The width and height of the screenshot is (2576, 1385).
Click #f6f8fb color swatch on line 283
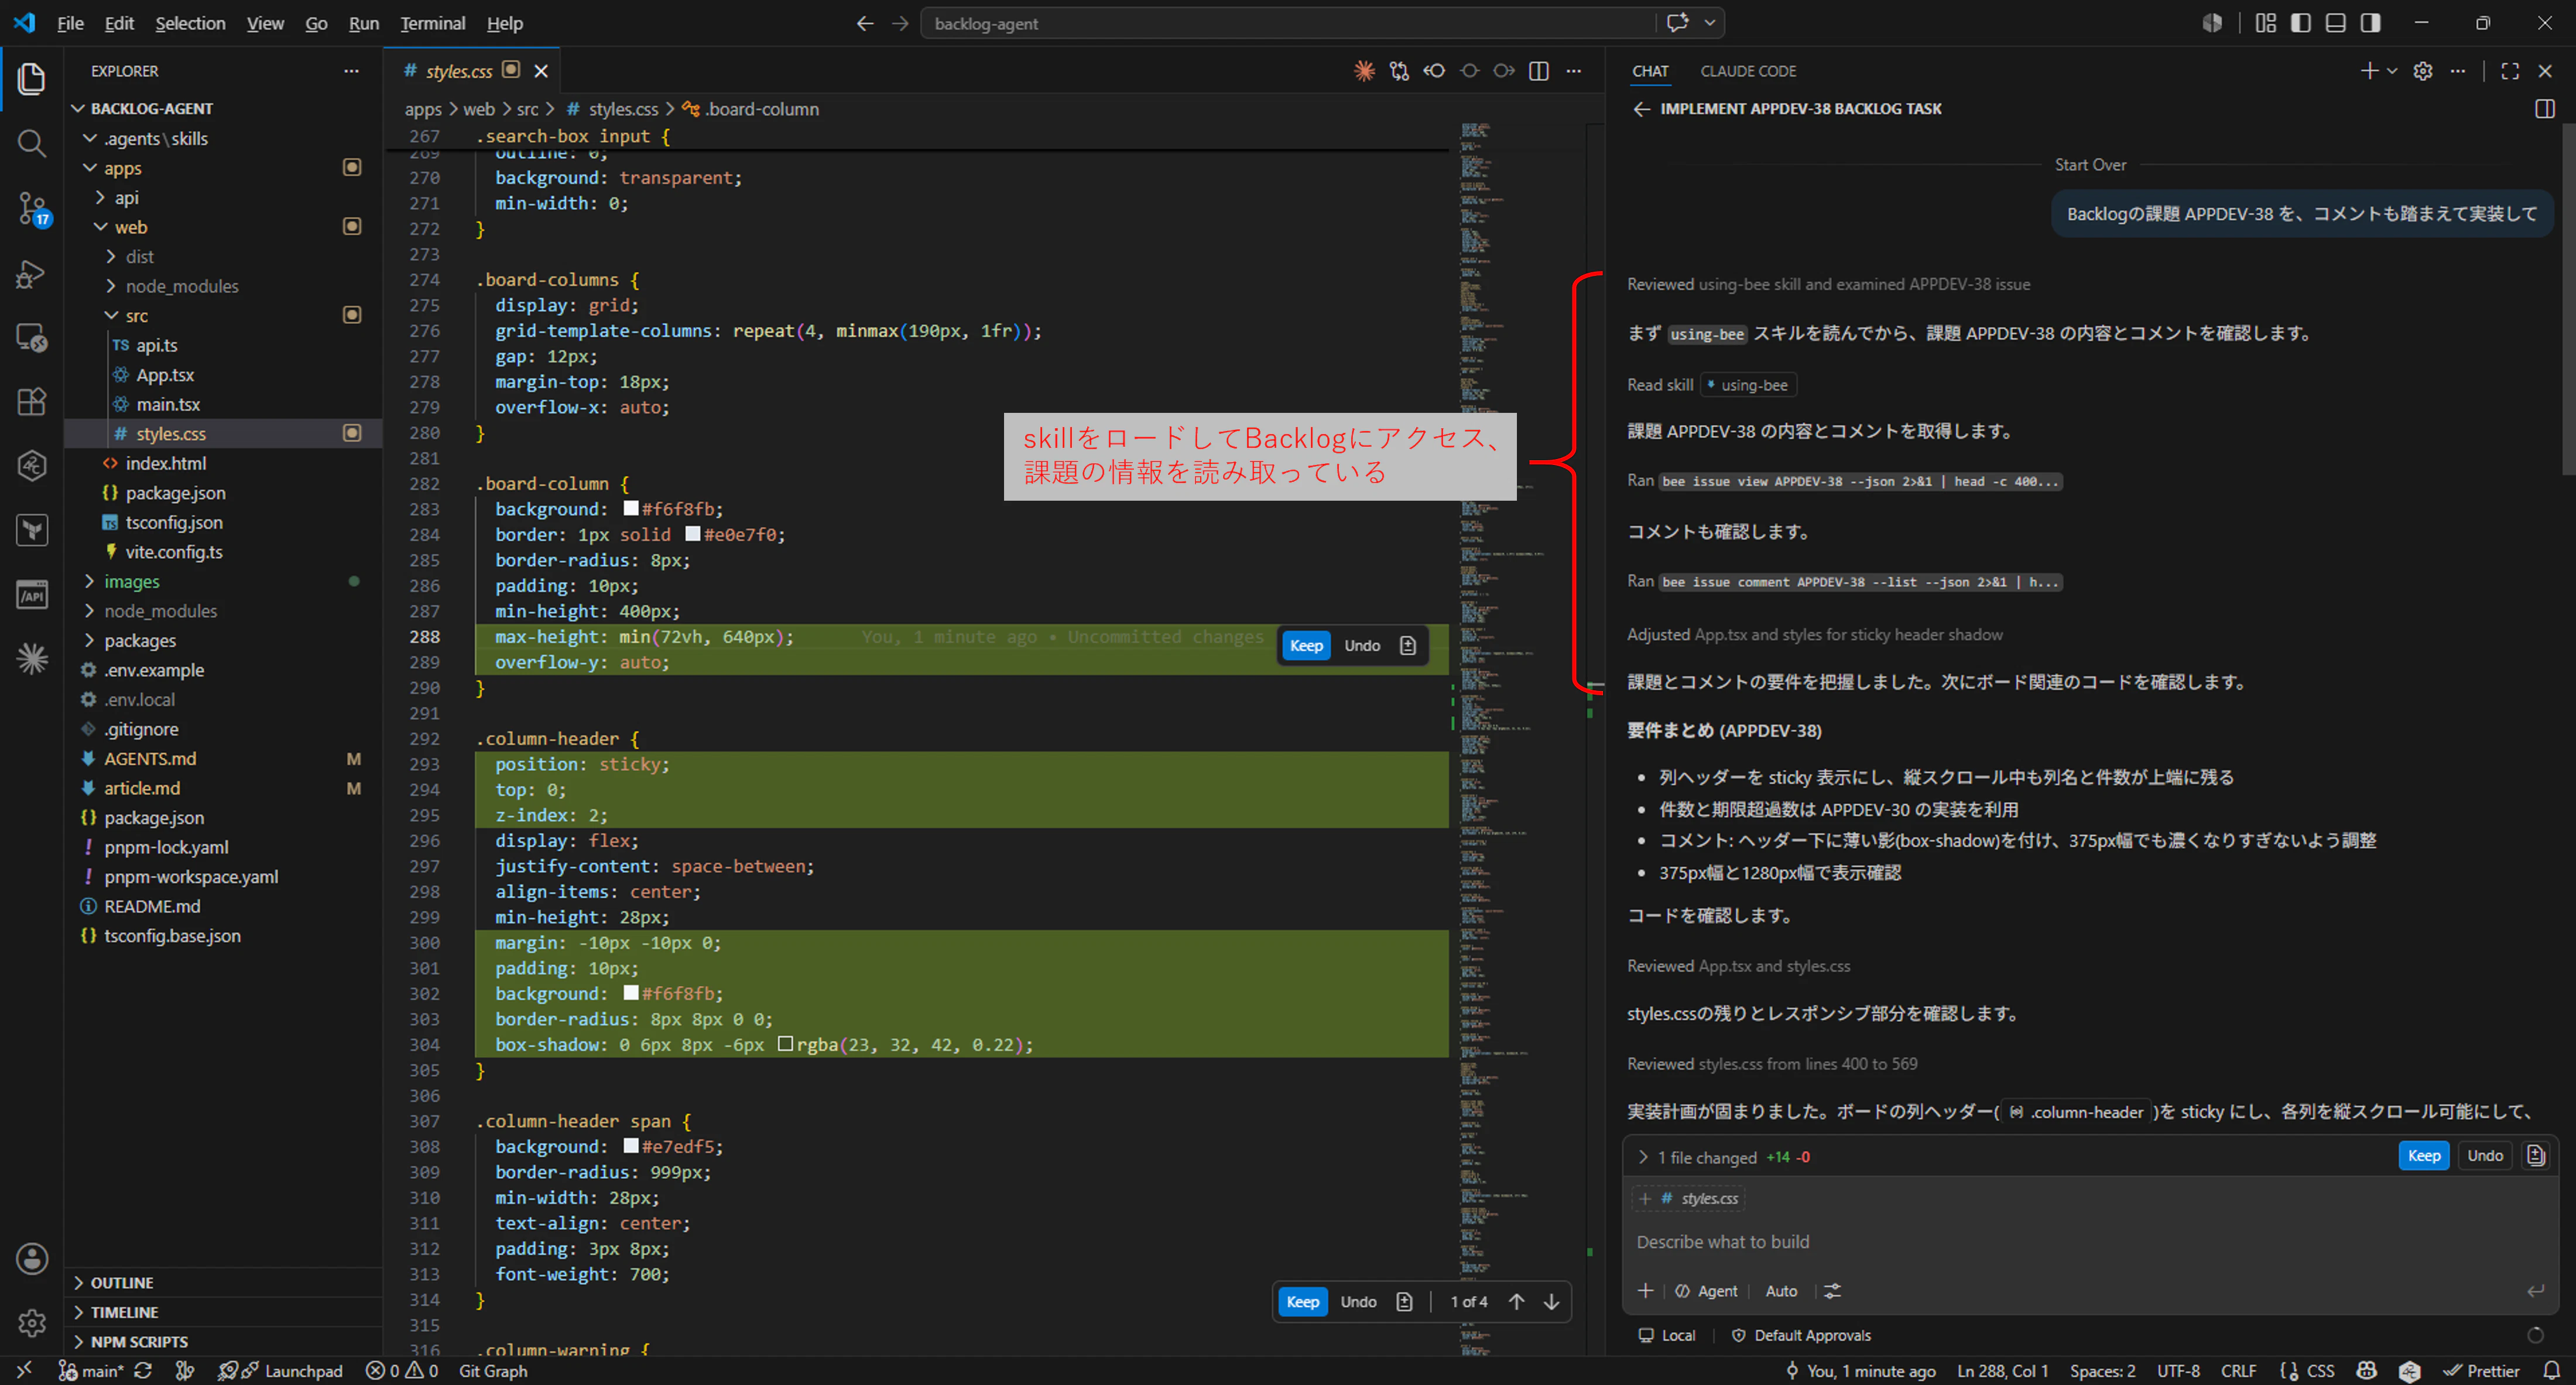tap(631, 509)
